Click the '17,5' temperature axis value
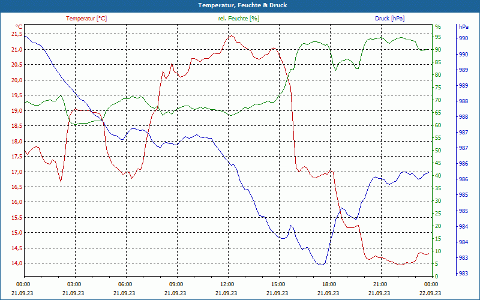480x300 pixels. coord(17,157)
